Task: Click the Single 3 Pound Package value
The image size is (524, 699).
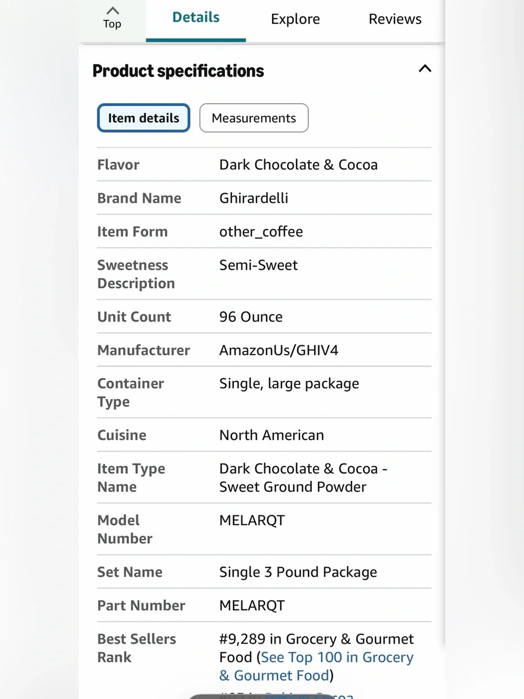Action: tap(298, 572)
